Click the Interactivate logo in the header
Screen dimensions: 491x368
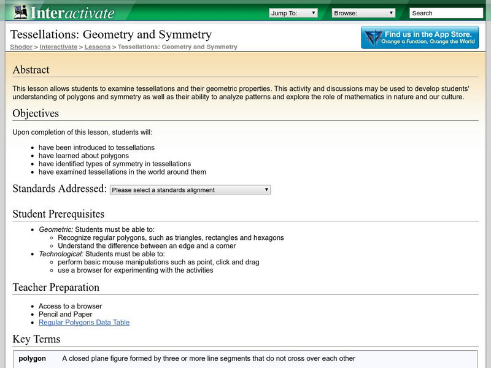click(64, 12)
